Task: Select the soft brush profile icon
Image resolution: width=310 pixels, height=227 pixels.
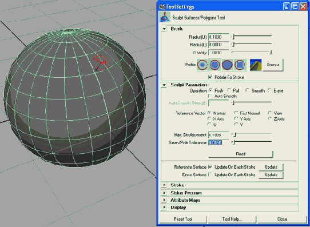Action: pyautogui.click(x=215, y=65)
